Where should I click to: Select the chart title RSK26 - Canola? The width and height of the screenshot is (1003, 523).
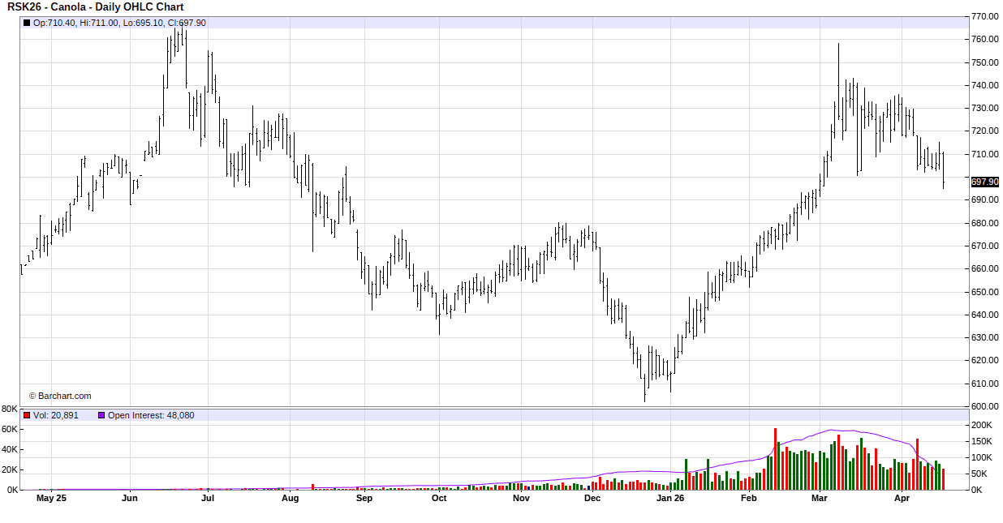pos(96,7)
